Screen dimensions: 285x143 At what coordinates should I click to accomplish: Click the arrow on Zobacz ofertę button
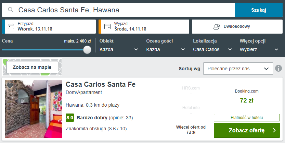(x=274, y=130)
